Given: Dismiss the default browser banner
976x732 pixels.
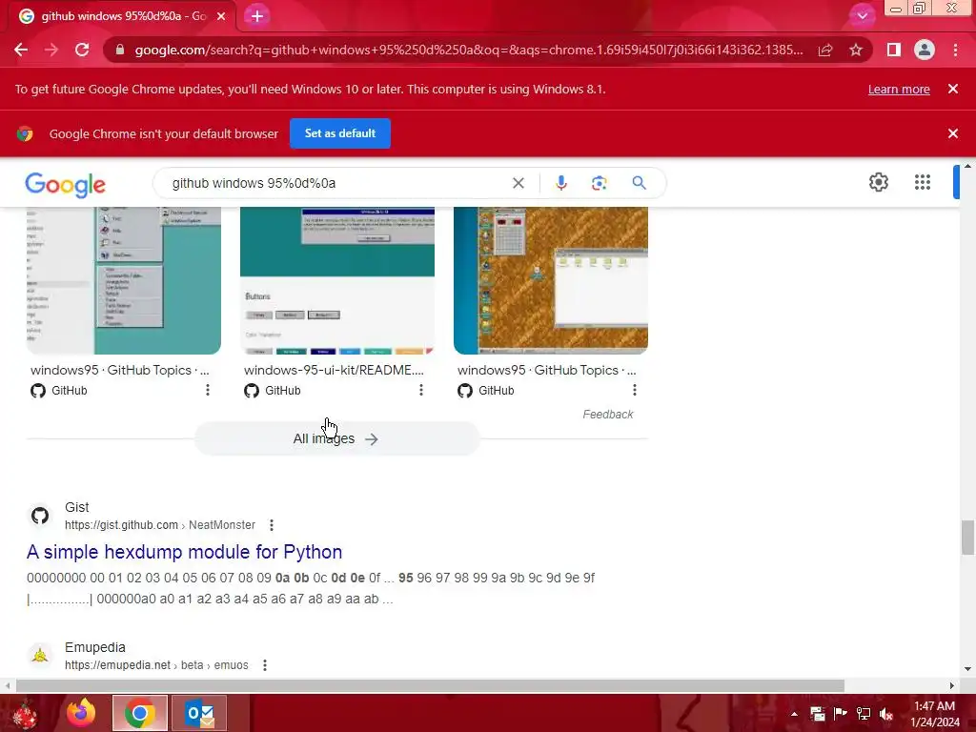Looking at the screenshot, I should click(x=953, y=133).
